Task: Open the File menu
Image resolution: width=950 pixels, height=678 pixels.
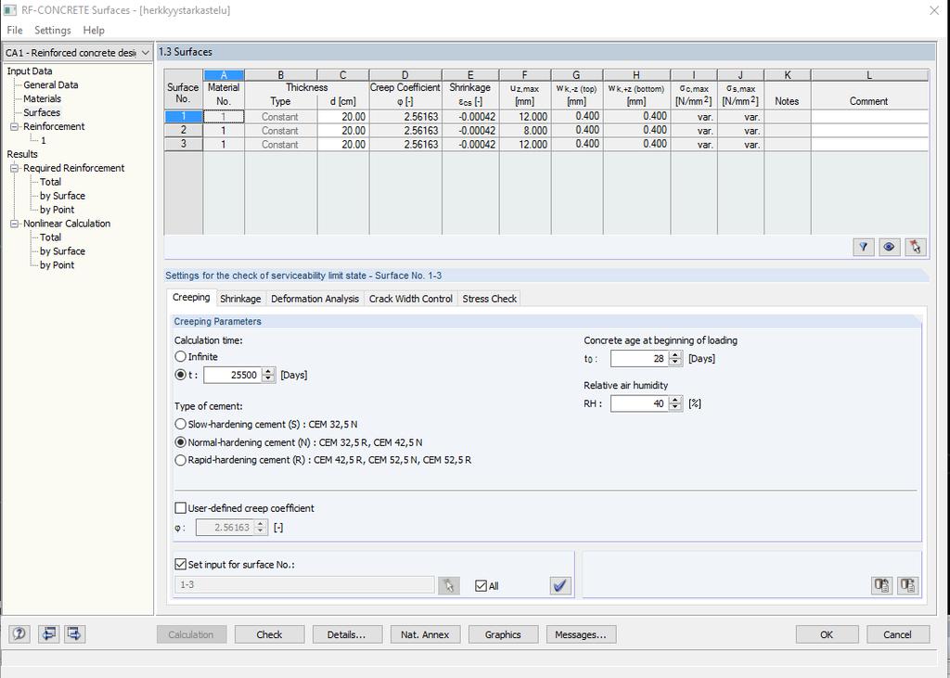Action: coord(15,31)
